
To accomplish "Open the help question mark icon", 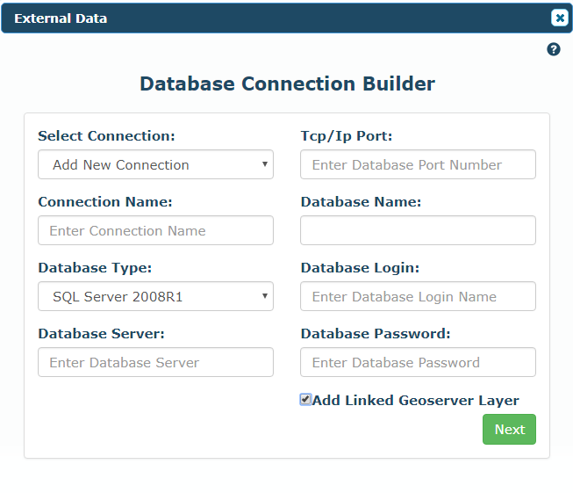I will (554, 49).
